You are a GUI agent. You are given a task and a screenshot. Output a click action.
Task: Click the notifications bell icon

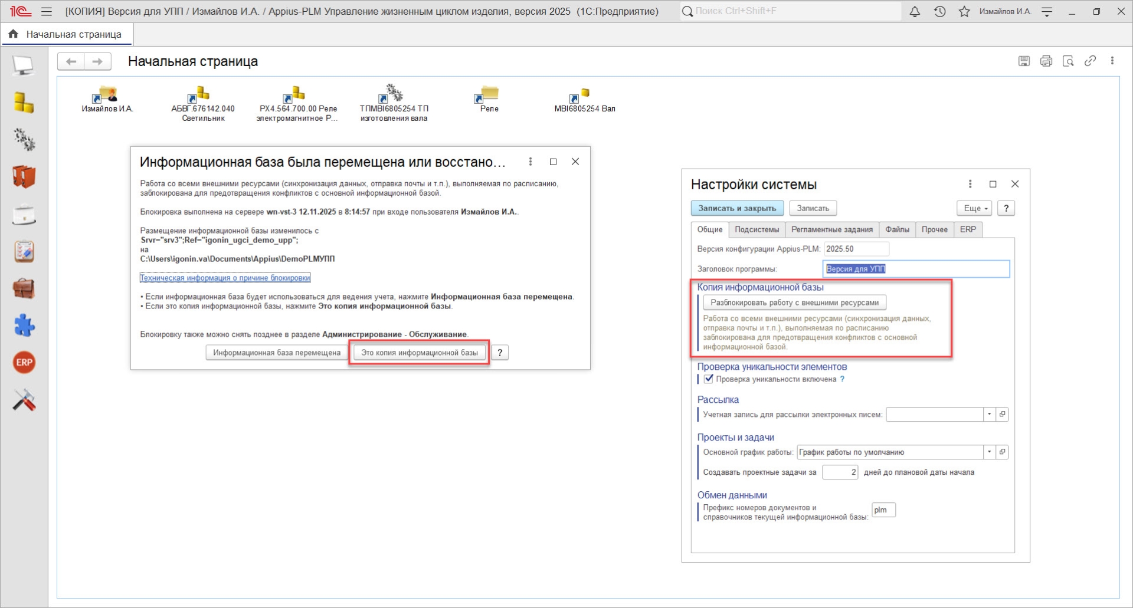(915, 11)
